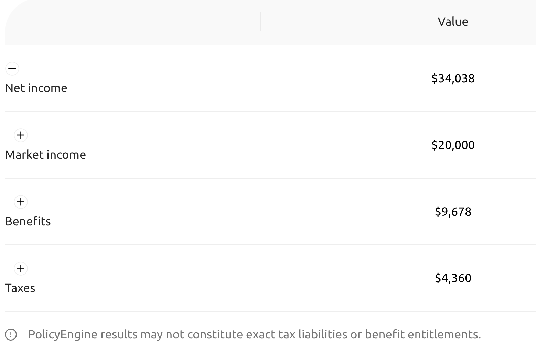Click the $20,000 market income value
536x356 pixels.
tap(453, 145)
